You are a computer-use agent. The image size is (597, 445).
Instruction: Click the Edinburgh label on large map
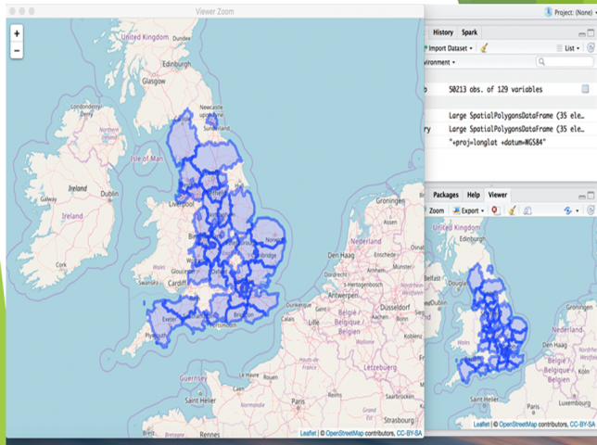[x=177, y=64]
